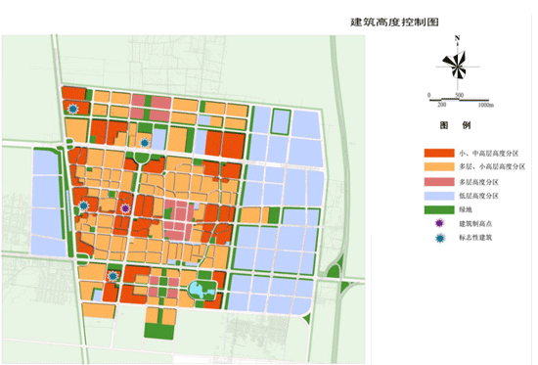Image resolution: width=538 pixels, height=365 pixels.
Task: Click the 建筑高度控制图 map title
Action: [x=394, y=23]
